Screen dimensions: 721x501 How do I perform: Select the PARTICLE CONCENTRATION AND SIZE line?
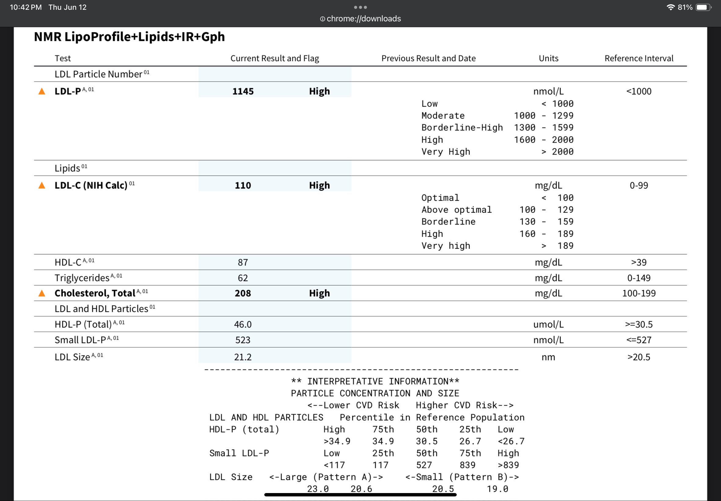[375, 393]
